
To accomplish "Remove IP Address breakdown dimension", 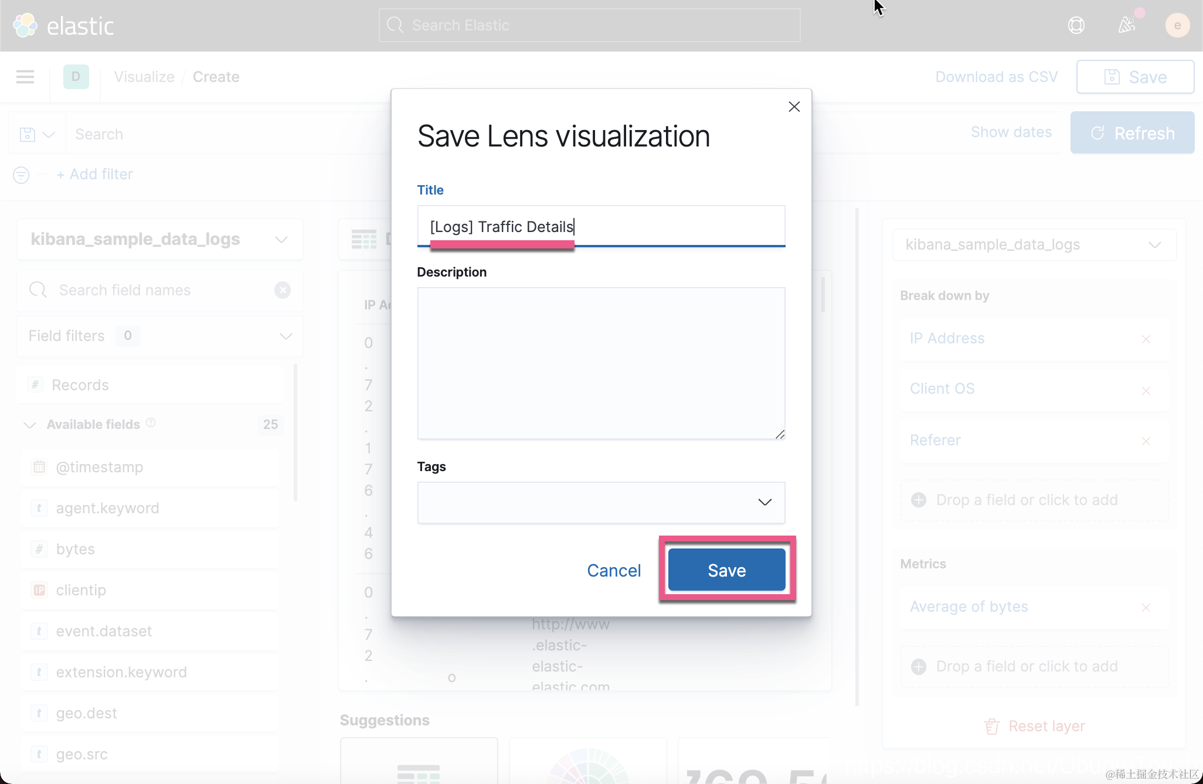I will pos(1146,339).
